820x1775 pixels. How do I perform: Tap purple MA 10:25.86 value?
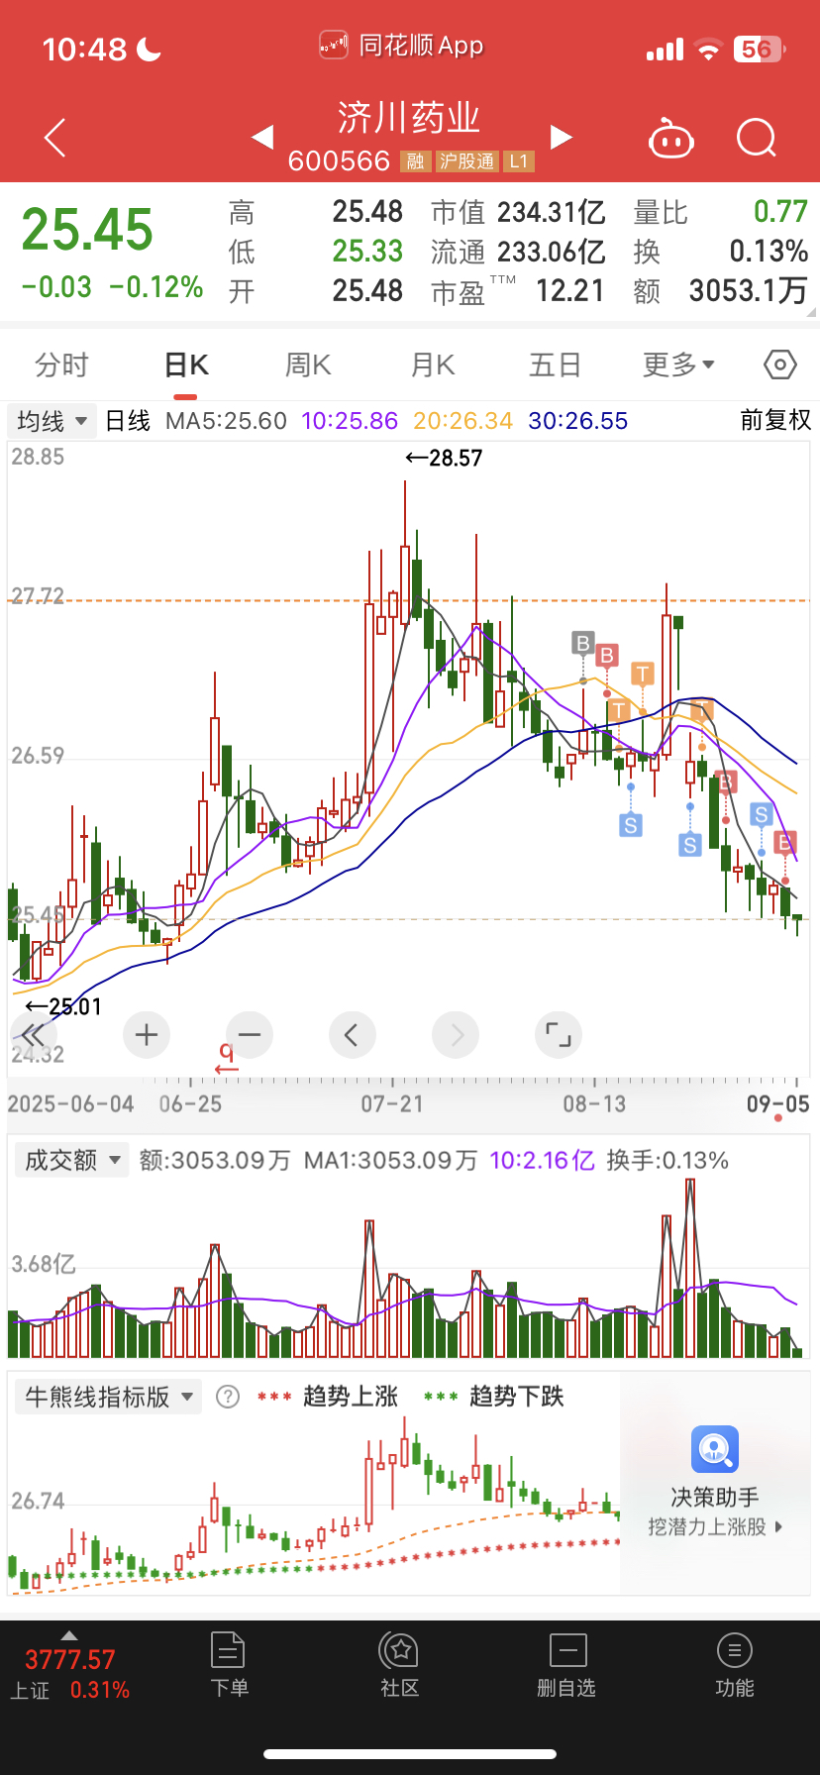[350, 421]
